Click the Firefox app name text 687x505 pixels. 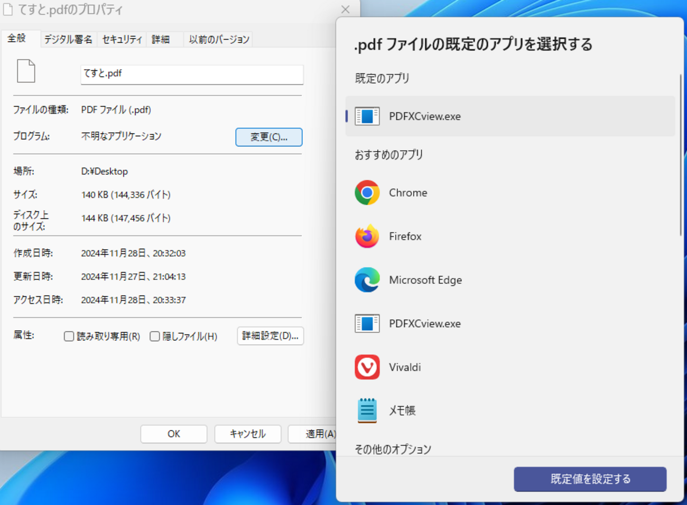pos(405,236)
